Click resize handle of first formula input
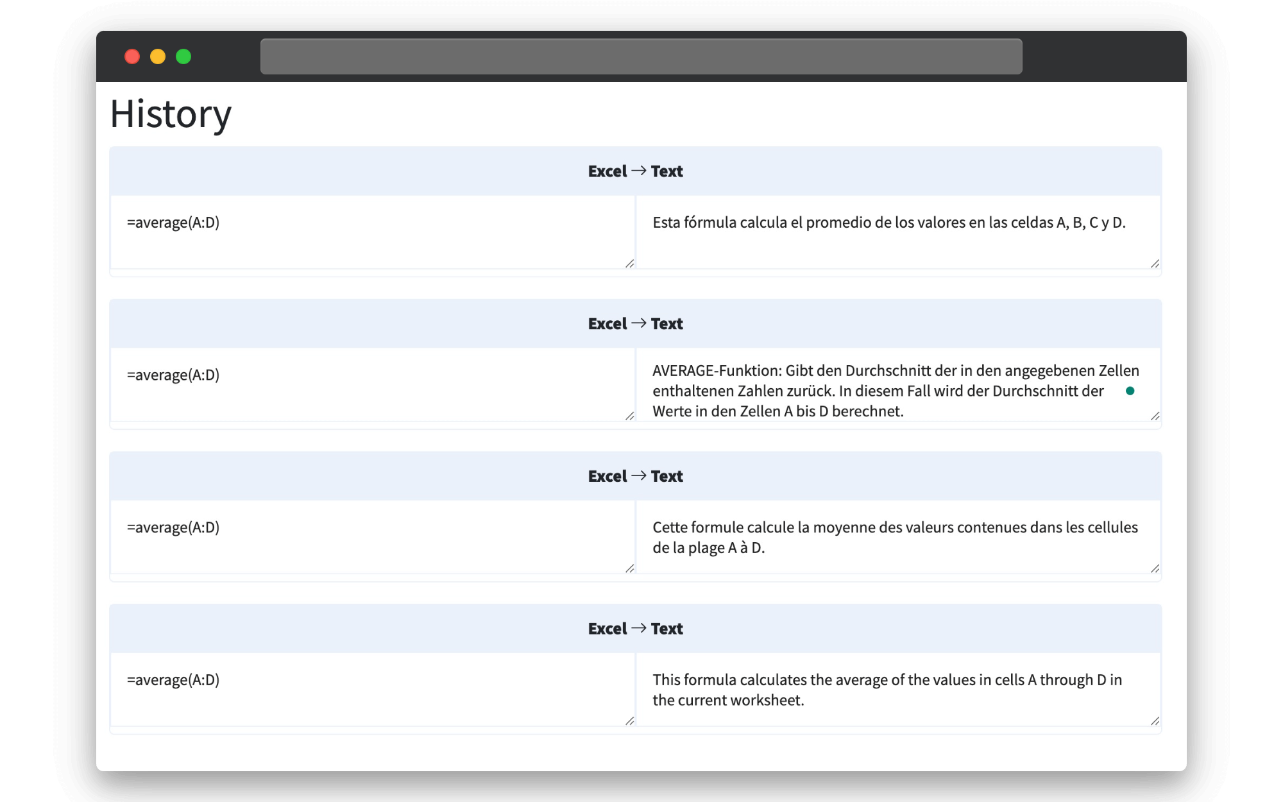The width and height of the screenshot is (1283, 802). tap(629, 264)
